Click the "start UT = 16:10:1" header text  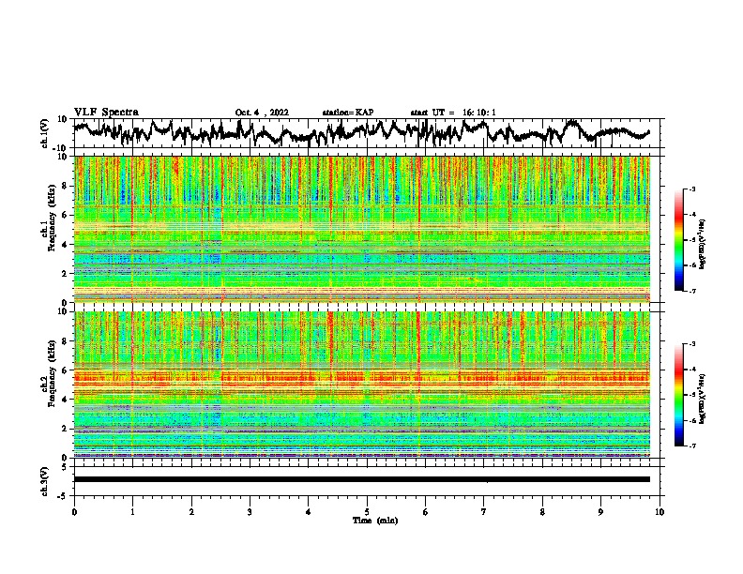[453, 113]
